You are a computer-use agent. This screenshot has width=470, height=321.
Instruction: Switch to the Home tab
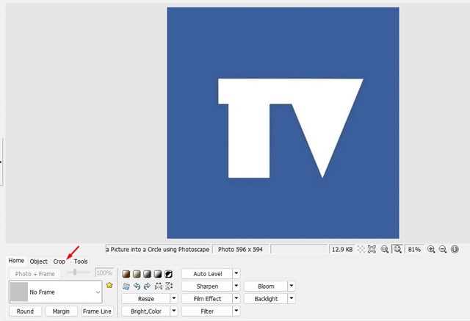16,261
